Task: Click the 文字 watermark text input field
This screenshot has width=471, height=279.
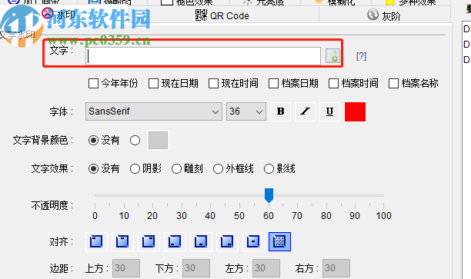Action: (x=203, y=56)
